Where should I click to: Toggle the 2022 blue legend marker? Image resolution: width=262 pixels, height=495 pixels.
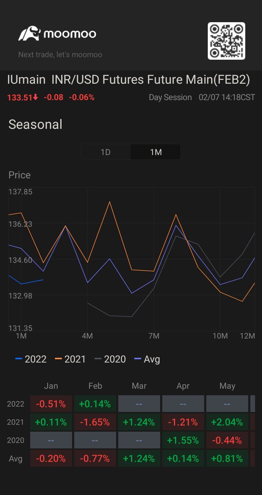click(x=19, y=359)
